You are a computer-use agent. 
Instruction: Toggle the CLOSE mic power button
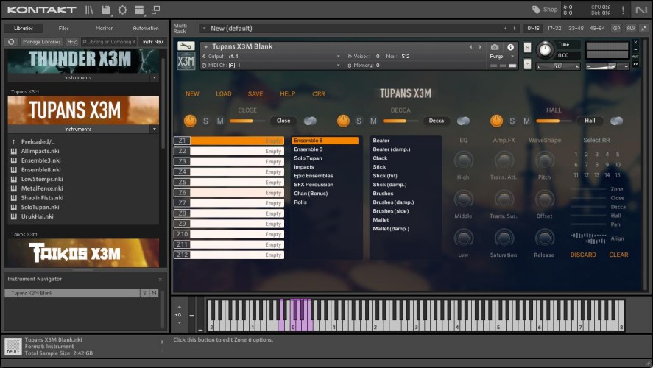click(190, 121)
